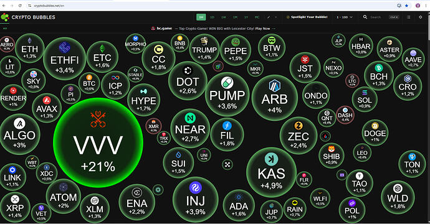Screen dimensions: 430x224
Task: Open the KAS bubble
Action: (x=271, y=172)
